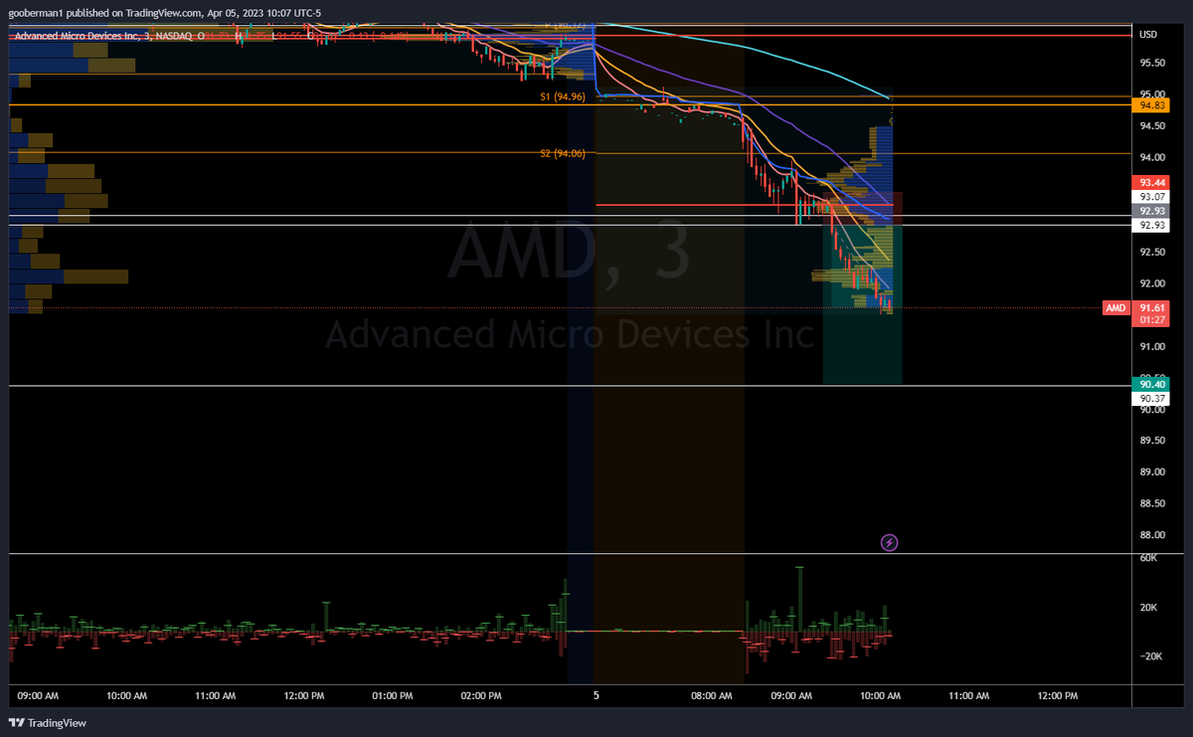Click the 92.00 price scale value
Screen dimensions: 1193x737
(x=1153, y=283)
